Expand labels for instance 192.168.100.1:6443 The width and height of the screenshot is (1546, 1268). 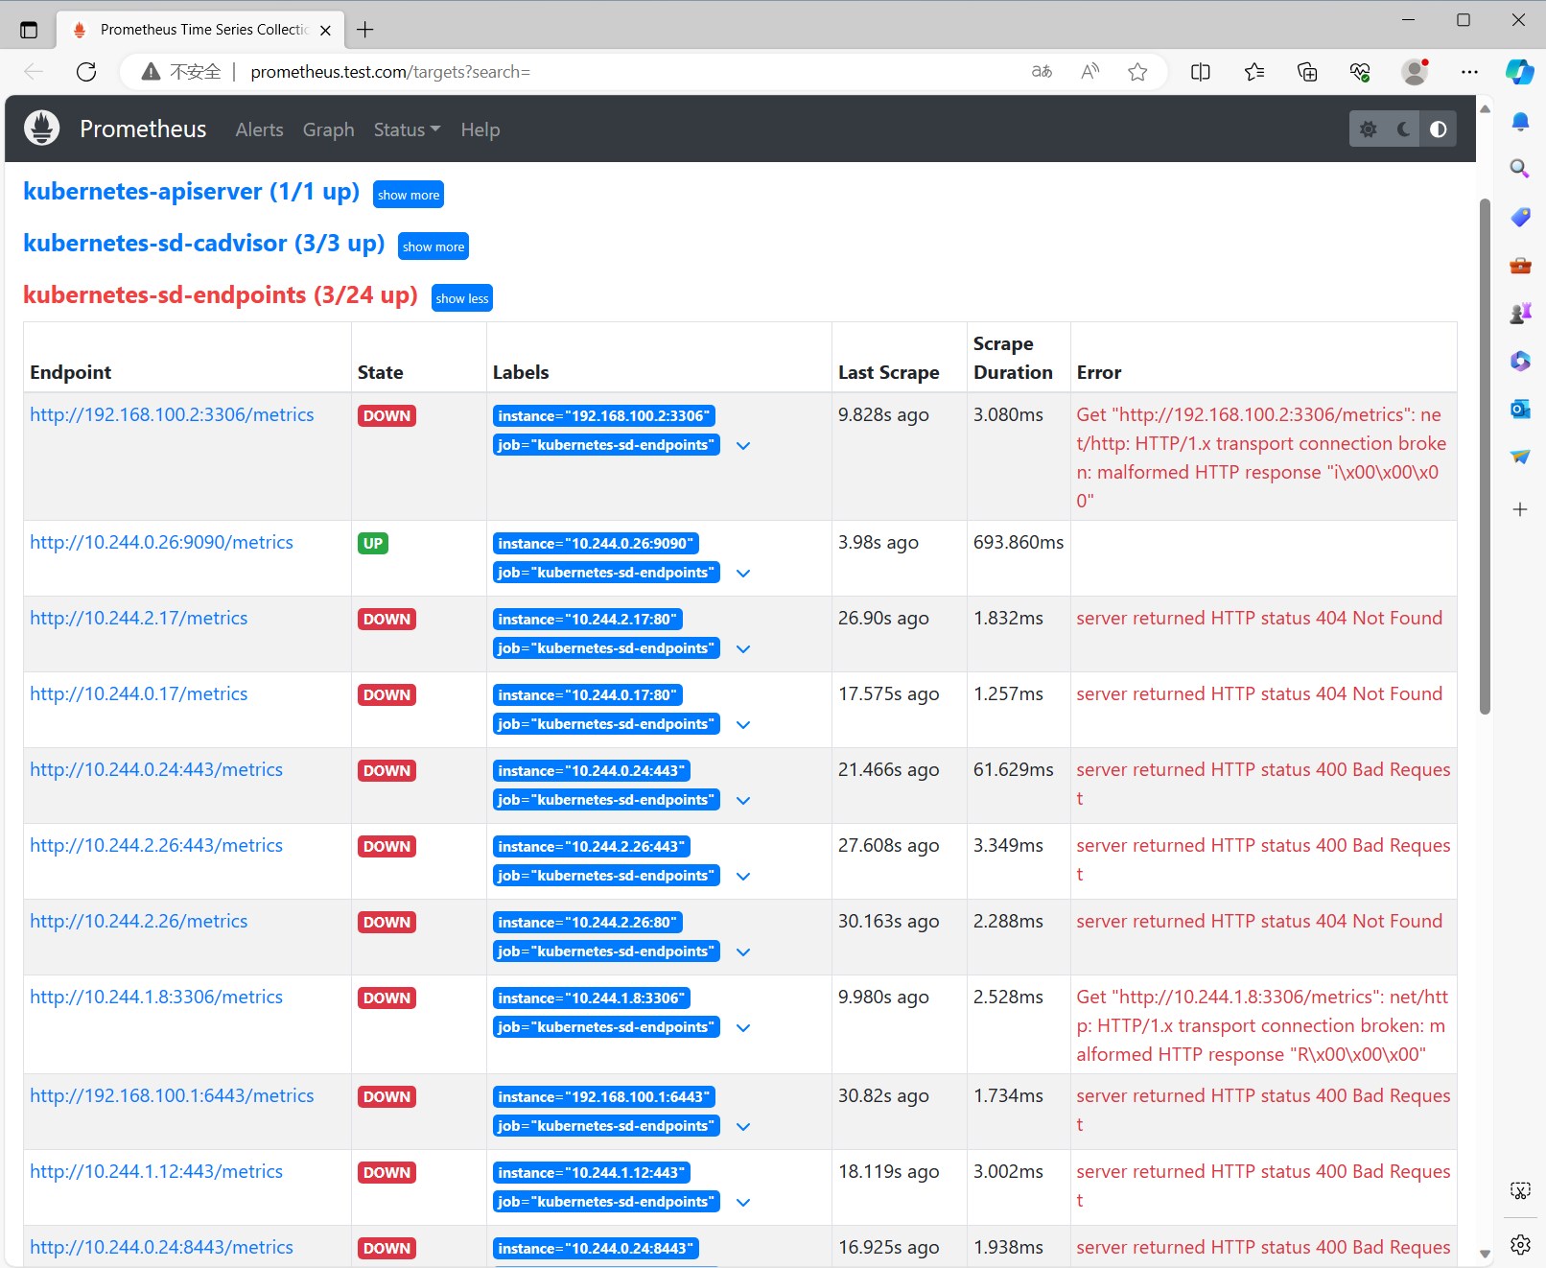[x=743, y=1127]
